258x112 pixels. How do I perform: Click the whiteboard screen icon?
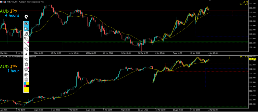point(26,69)
